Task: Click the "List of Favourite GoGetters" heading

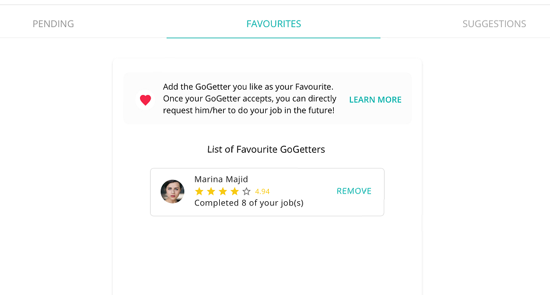Action: (266, 149)
